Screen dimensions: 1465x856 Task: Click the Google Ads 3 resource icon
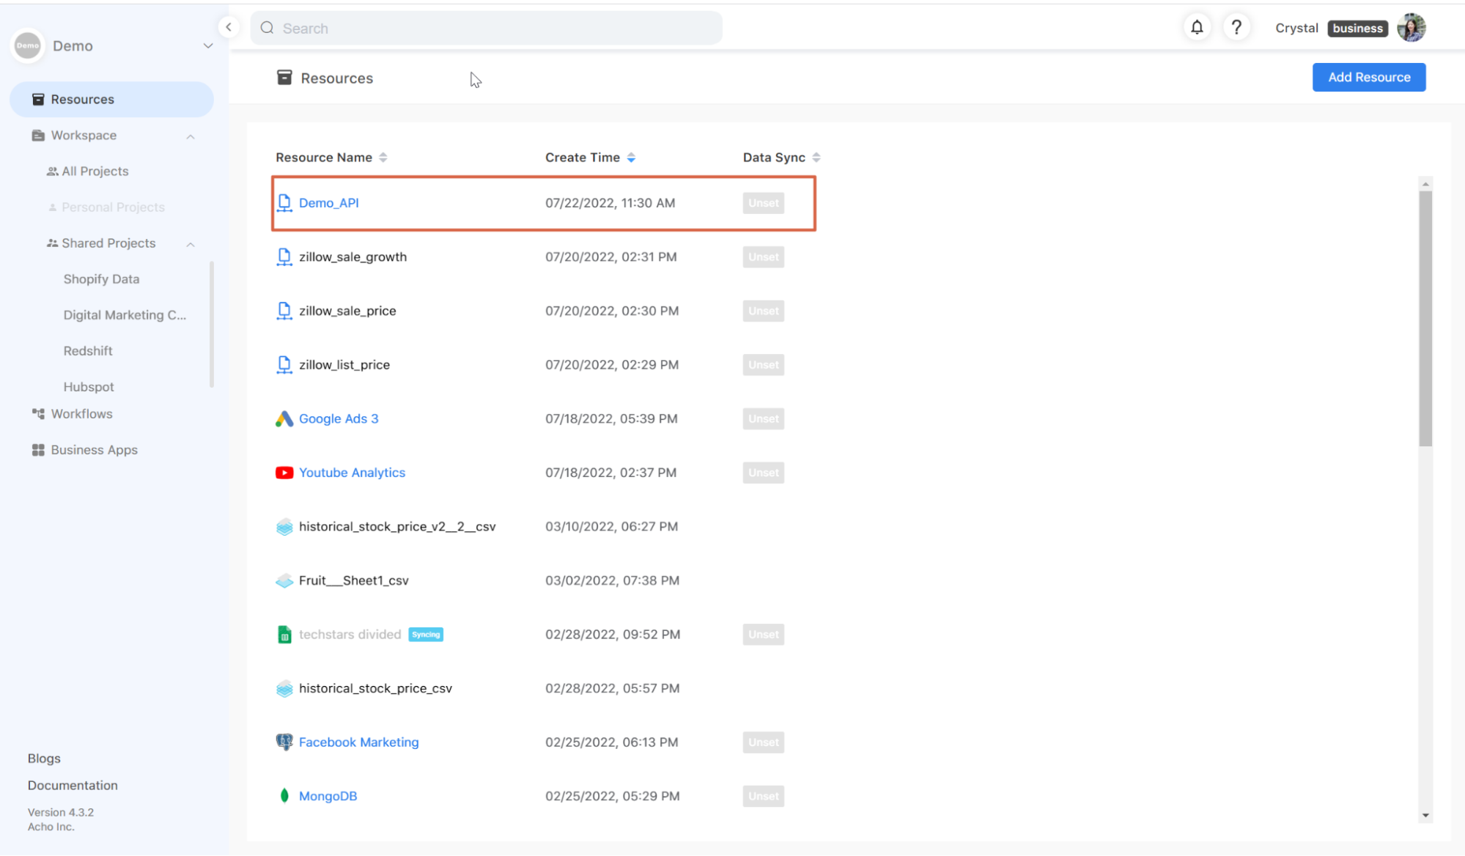pyautogui.click(x=284, y=418)
